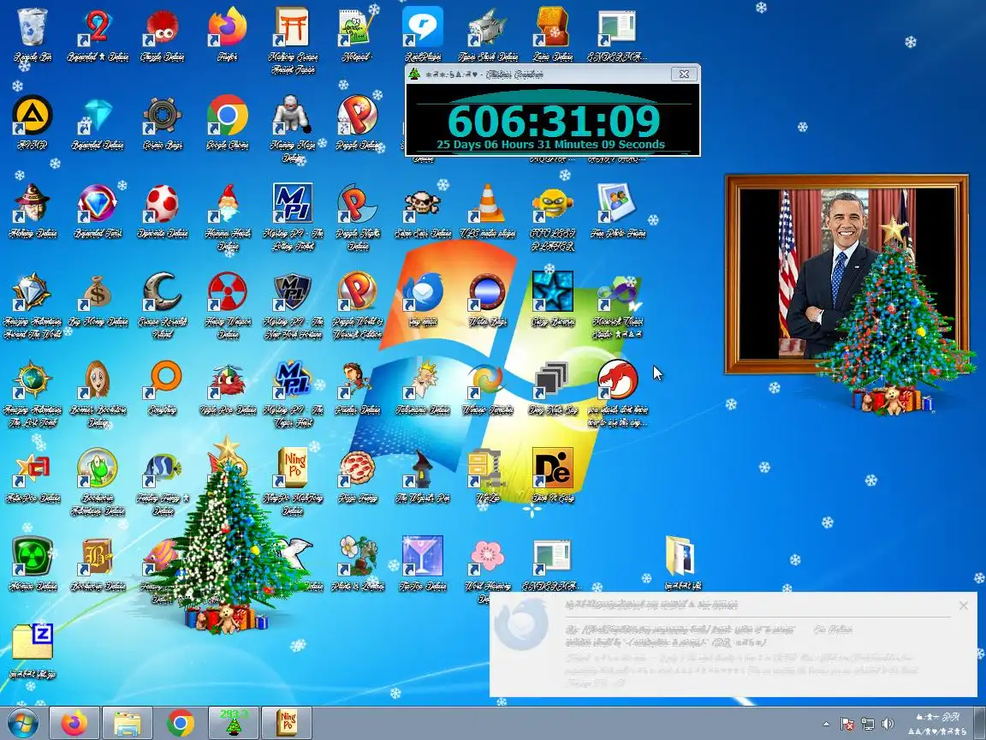Select the Firefox shortcut on the desktop
This screenshot has width=986, height=740.
[227, 27]
